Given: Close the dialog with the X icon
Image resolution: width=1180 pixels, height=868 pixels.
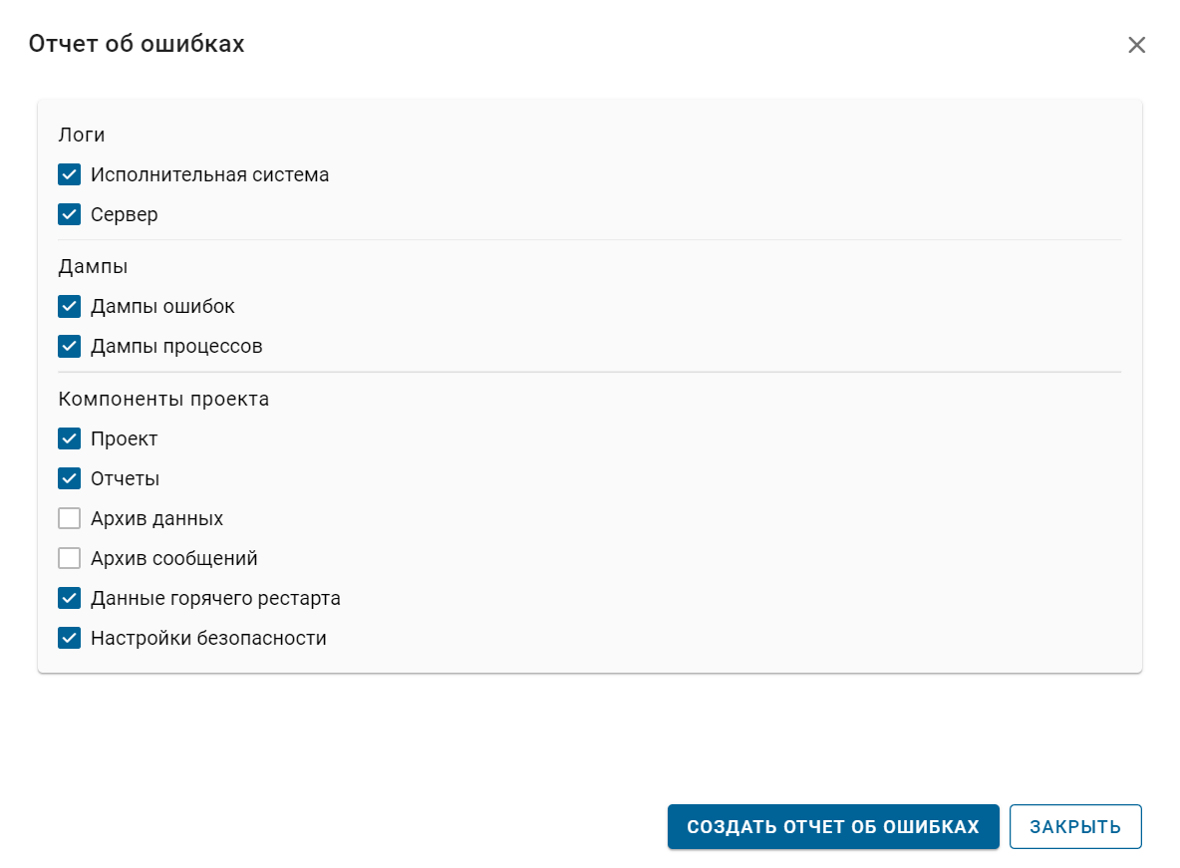Looking at the screenshot, I should tap(1136, 45).
